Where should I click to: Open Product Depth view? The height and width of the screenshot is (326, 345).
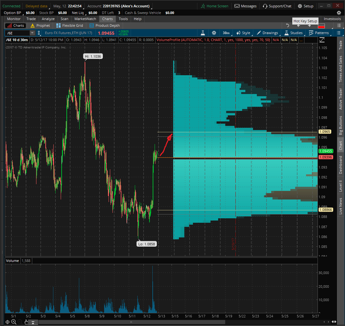104,25
